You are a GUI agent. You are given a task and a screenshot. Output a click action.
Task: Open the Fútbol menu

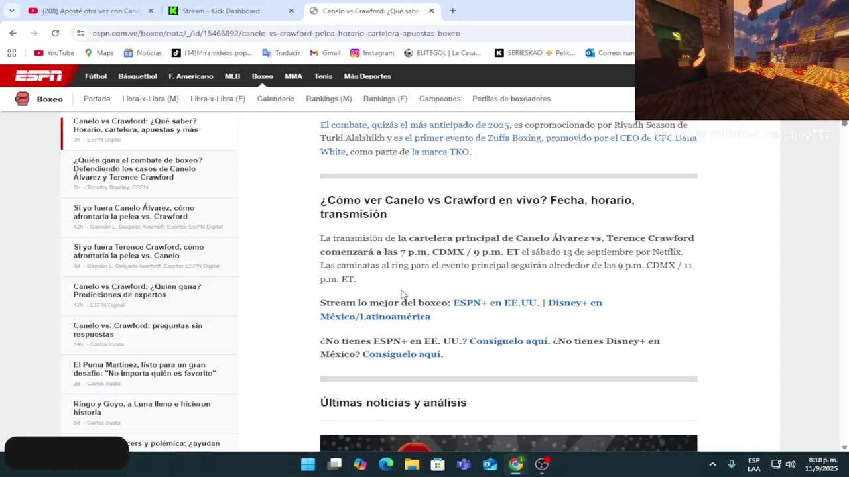96,76
